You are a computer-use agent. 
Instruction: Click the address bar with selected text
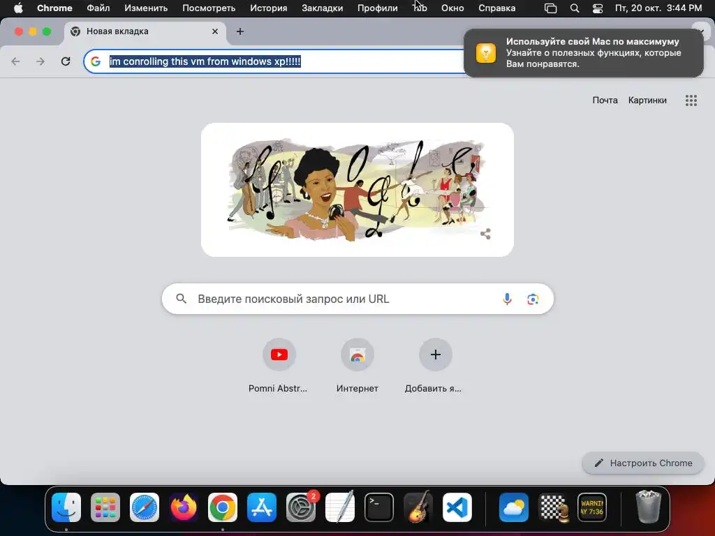click(x=274, y=61)
